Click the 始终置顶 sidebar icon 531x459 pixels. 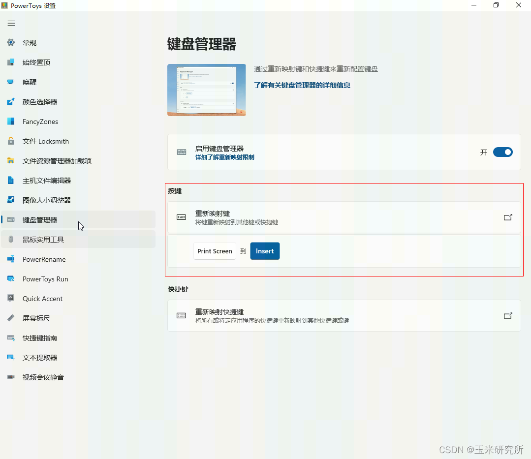(11, 62)
